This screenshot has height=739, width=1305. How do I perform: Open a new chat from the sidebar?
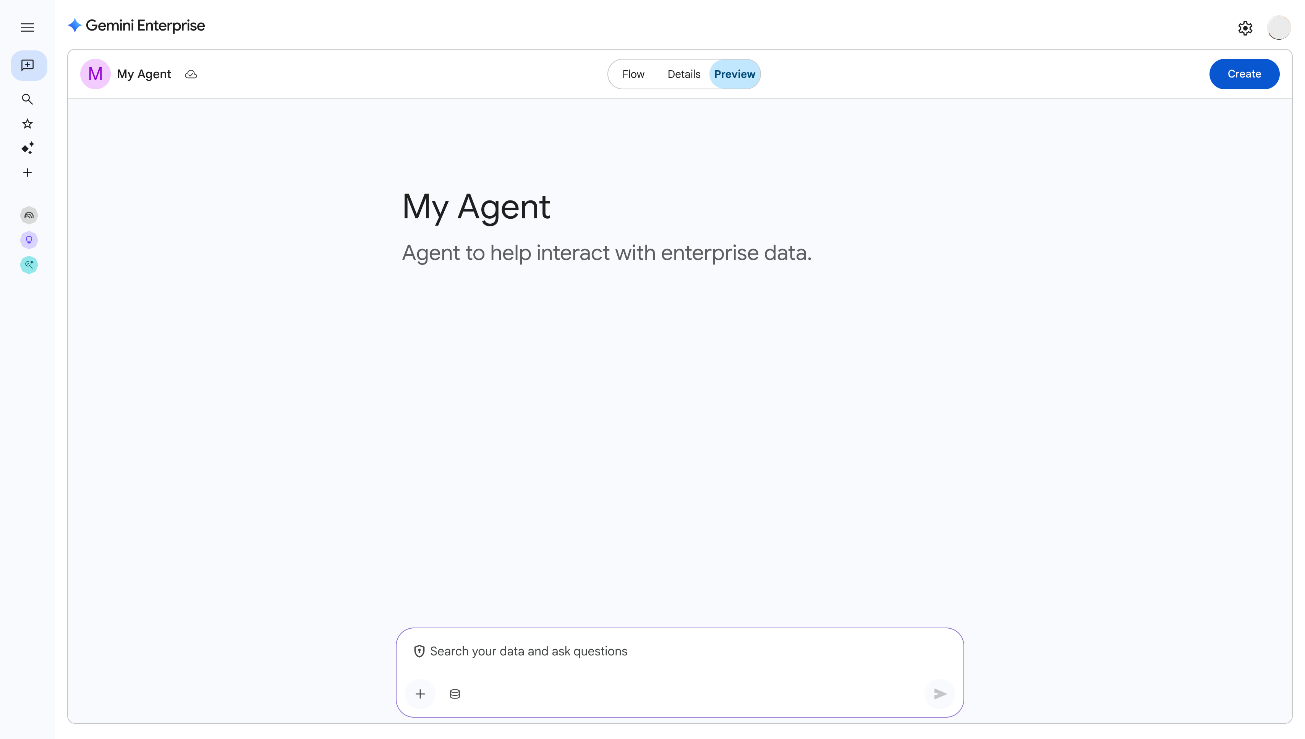point(28,65)
